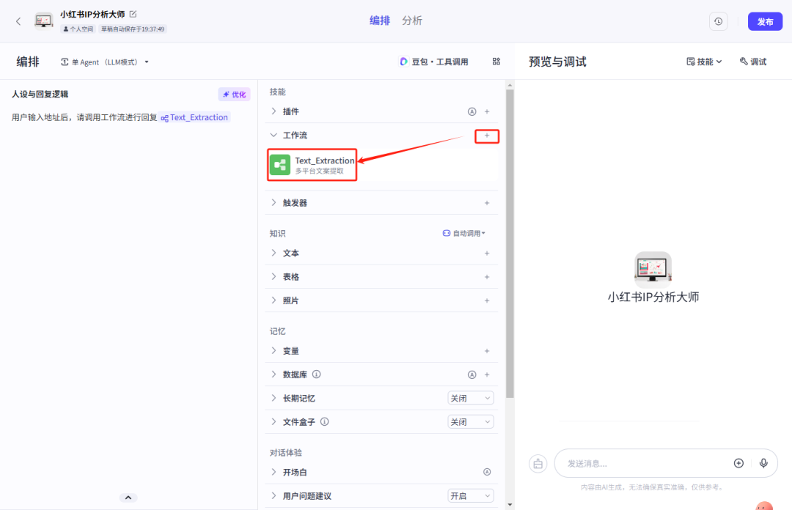Click the microphone icon in the chat bar

(x=763, y=463)
